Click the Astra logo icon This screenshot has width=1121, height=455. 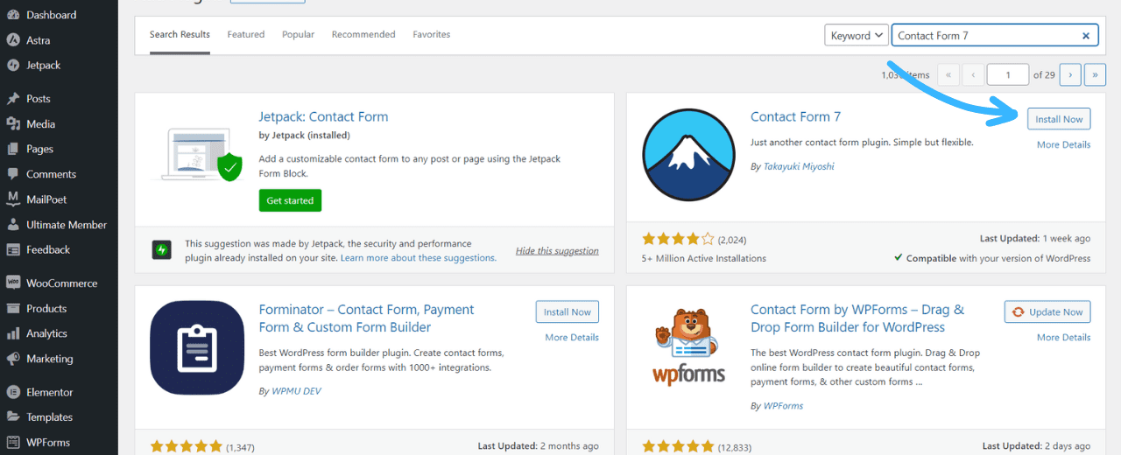(13, 40)
